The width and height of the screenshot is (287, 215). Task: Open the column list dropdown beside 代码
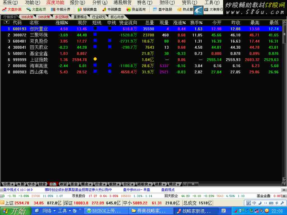click(6, 22)
